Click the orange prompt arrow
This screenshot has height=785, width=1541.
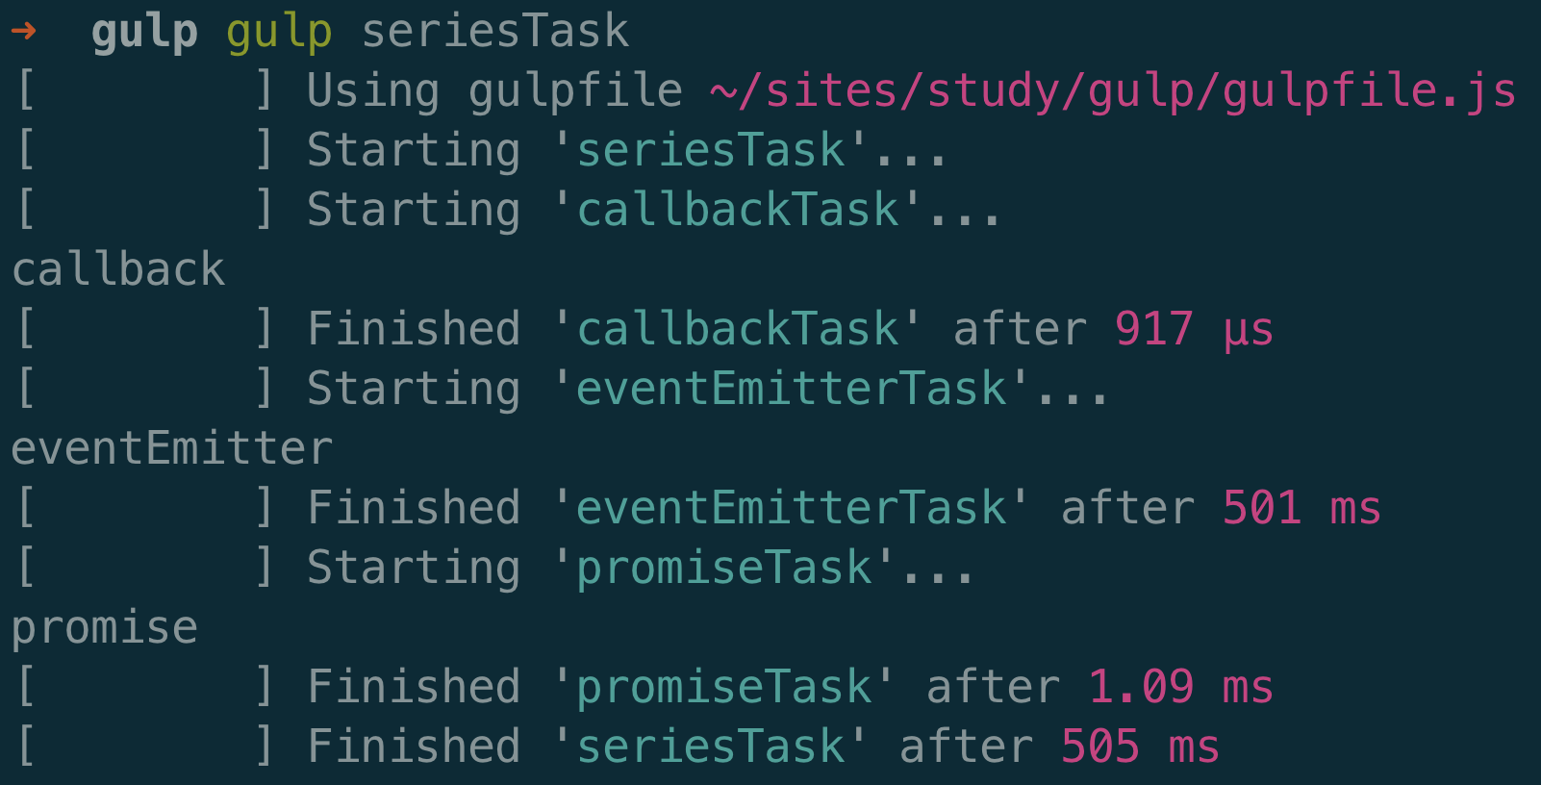(x=24, y=32)
